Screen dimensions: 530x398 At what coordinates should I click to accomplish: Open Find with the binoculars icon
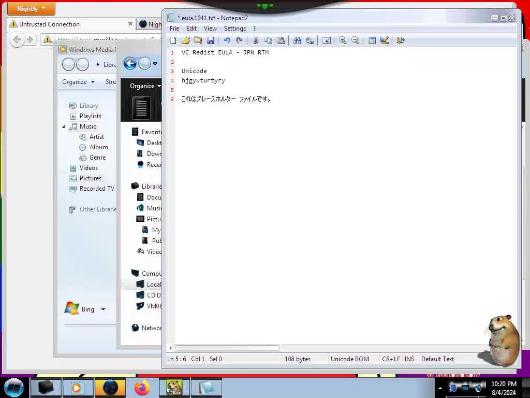click(x=298, y=40)
